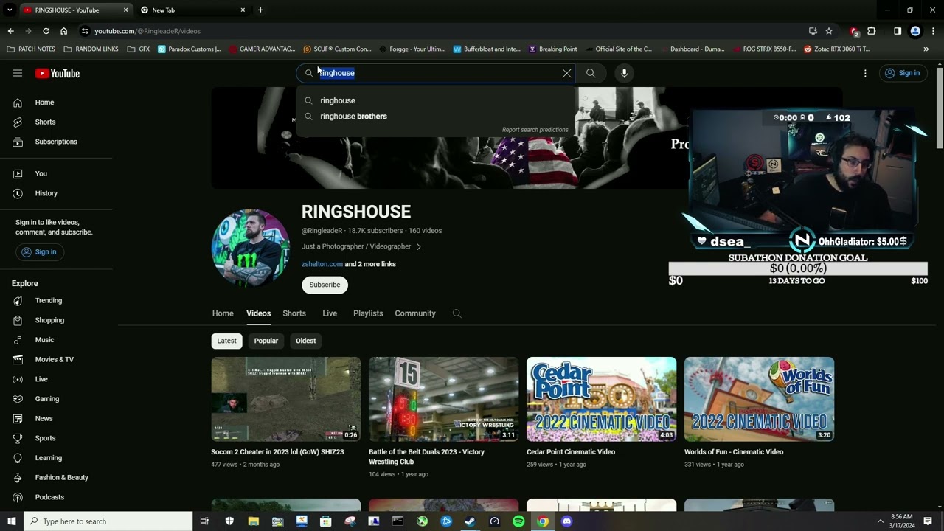Open YouTube settings three-dot menu

click(865, 73)
